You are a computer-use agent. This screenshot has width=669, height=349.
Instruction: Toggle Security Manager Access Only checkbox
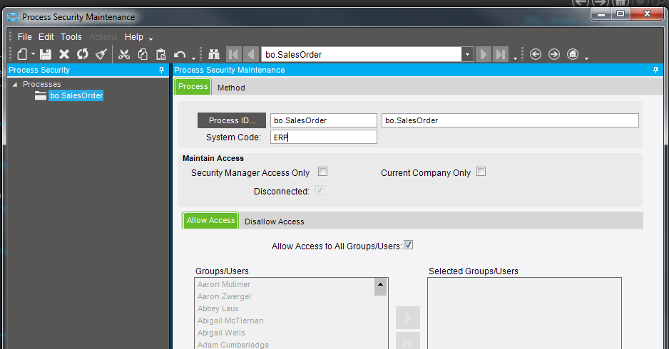tap(323, 172)
